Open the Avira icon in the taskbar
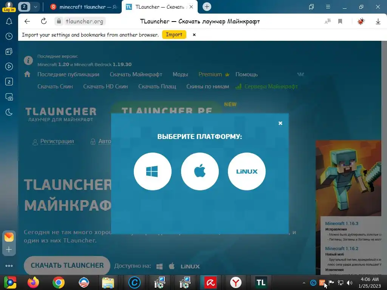Image resolution: width=387 pixels, height=290 pixels. (211, 282)
